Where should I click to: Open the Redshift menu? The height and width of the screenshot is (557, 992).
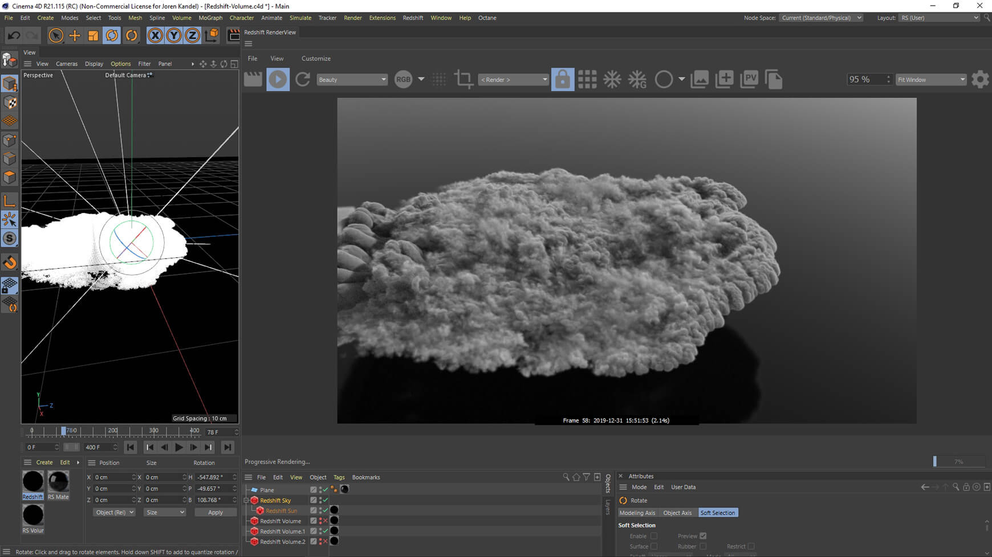click(x=413, y=18)
